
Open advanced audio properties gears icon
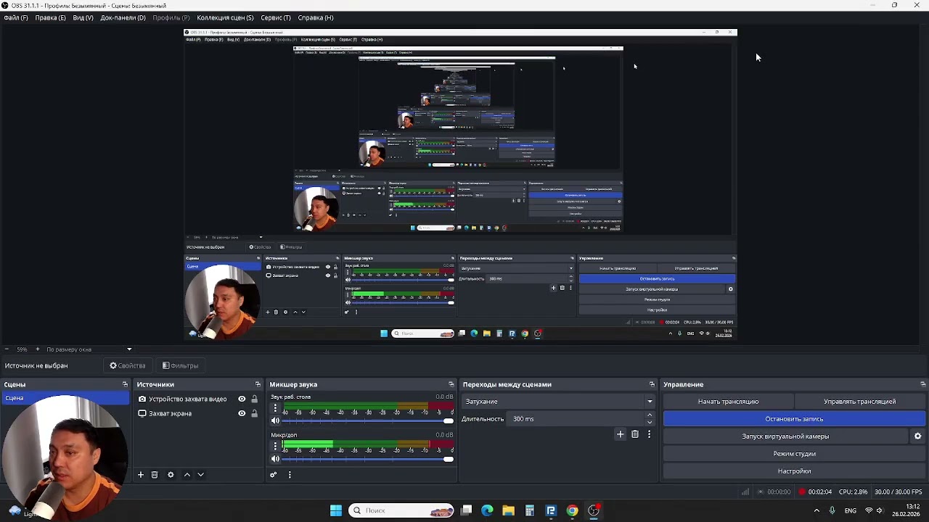[x=274, y=475]
